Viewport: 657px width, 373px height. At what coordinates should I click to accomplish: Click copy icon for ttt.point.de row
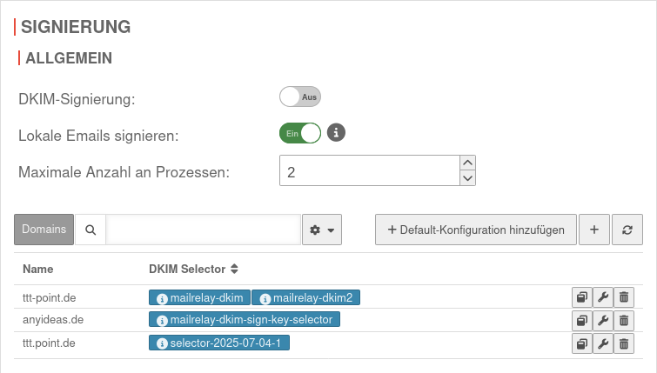point(581,343)
